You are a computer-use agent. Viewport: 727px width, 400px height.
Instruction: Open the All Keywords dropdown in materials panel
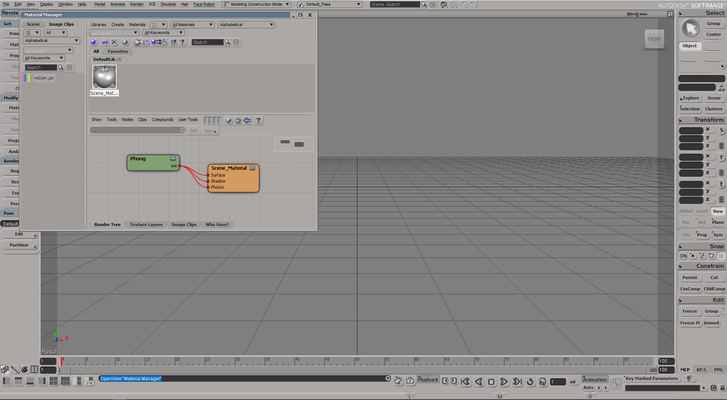coord(163,33)
